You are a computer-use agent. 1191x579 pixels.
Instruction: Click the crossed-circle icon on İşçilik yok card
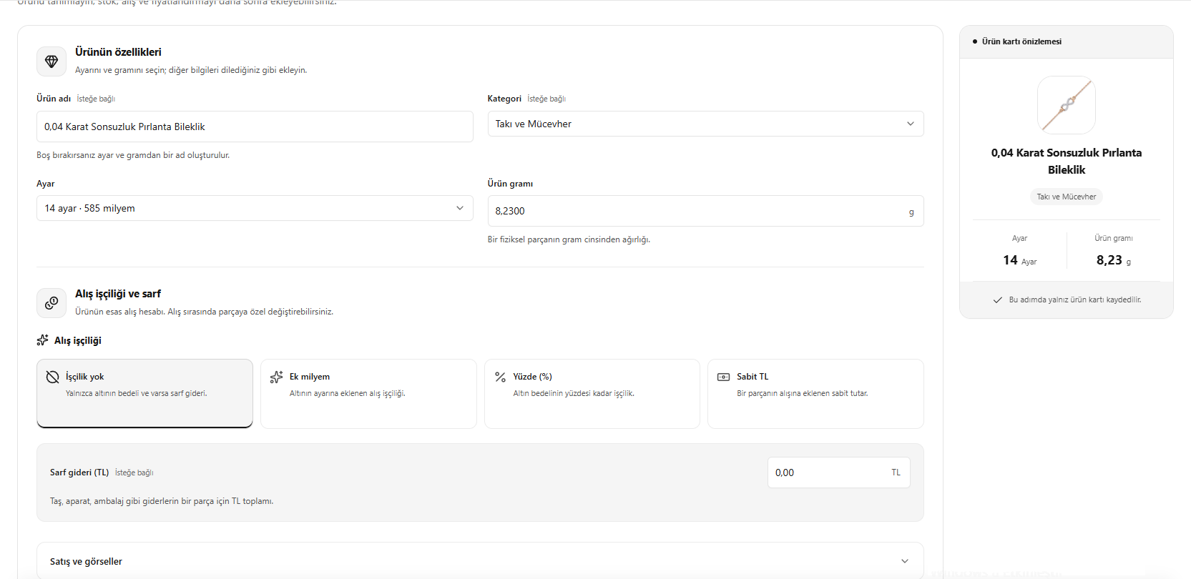point(52,377)
